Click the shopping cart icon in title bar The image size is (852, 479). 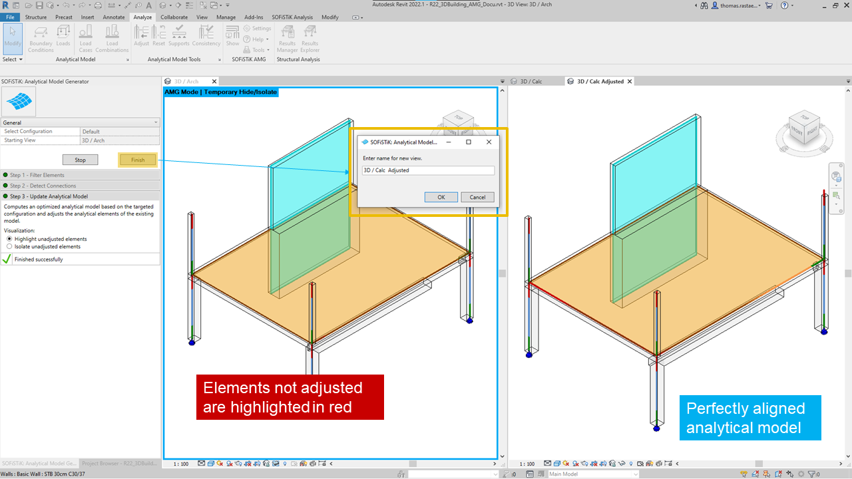[x=769, y=5]
